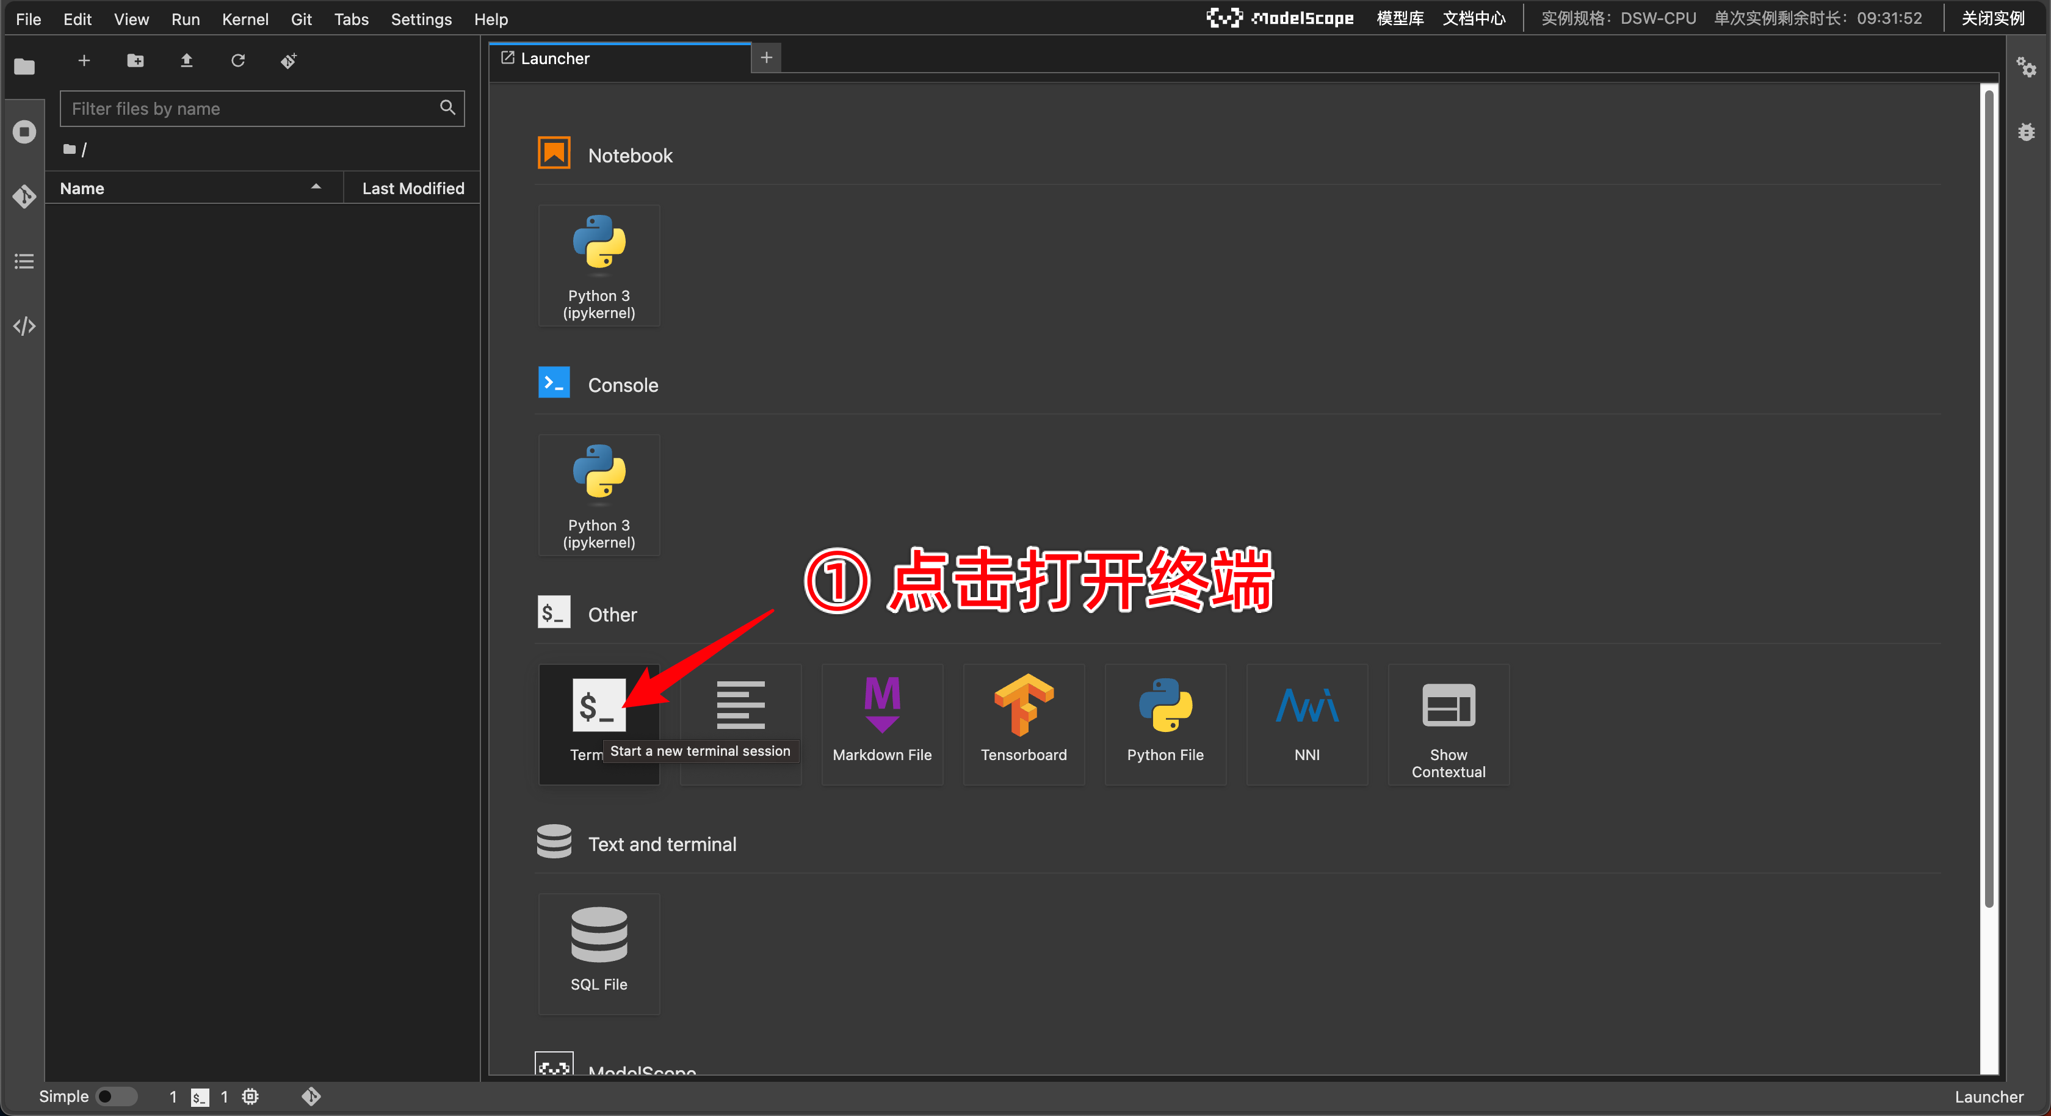Start a Python 3 (ipykernel) notebook

click(599, 265)
